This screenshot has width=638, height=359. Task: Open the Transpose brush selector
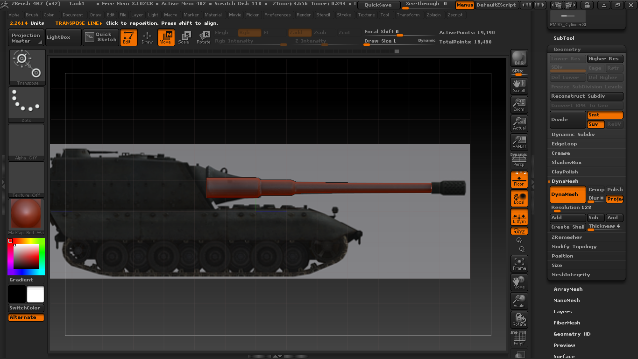(27, 67)
